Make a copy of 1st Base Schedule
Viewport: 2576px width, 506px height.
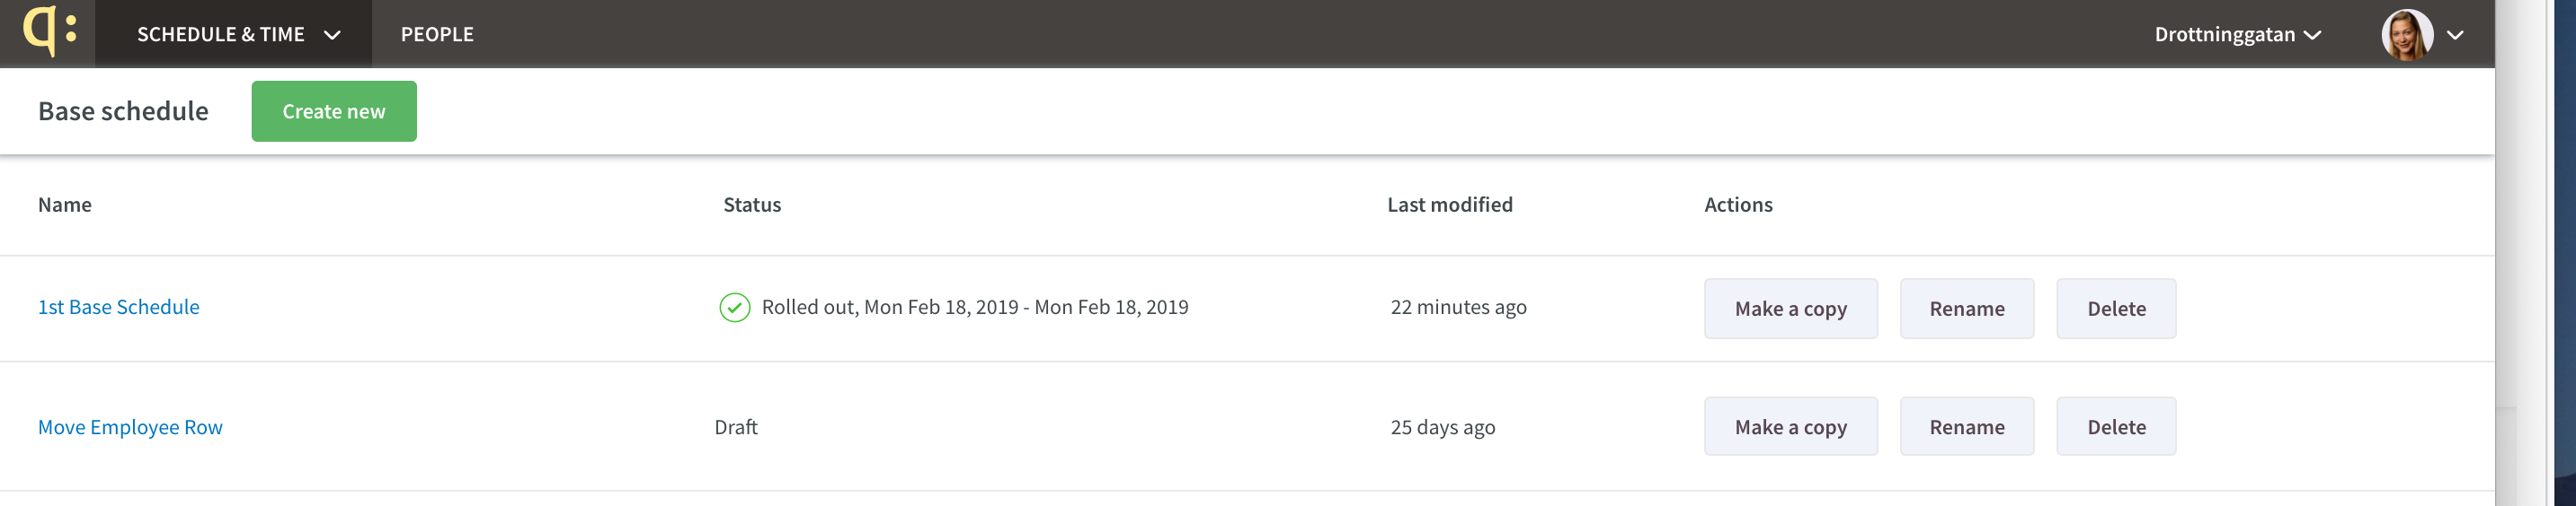click(1791, 309)
